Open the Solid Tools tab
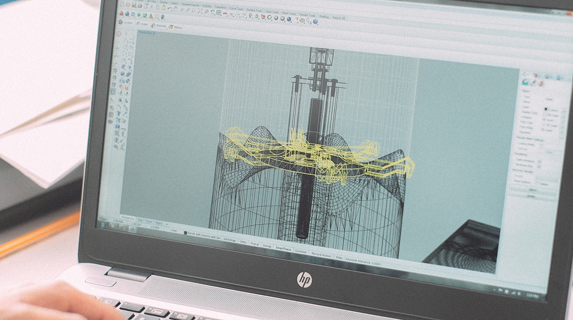The width and height of the screenshot is (573, 320). pos(272,12)
